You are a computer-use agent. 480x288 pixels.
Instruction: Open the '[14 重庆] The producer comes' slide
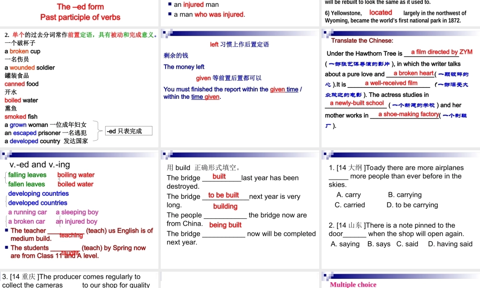click(79, 280)
